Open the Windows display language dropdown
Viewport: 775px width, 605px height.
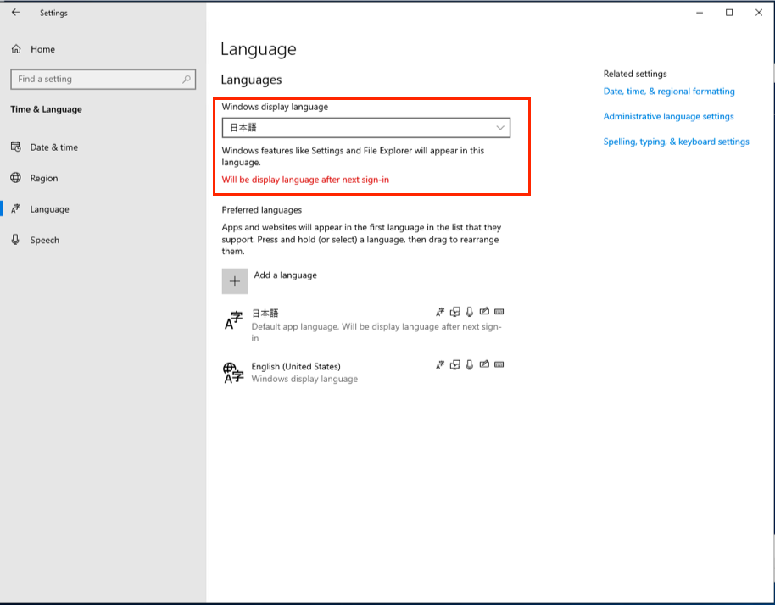click(365, 128)
